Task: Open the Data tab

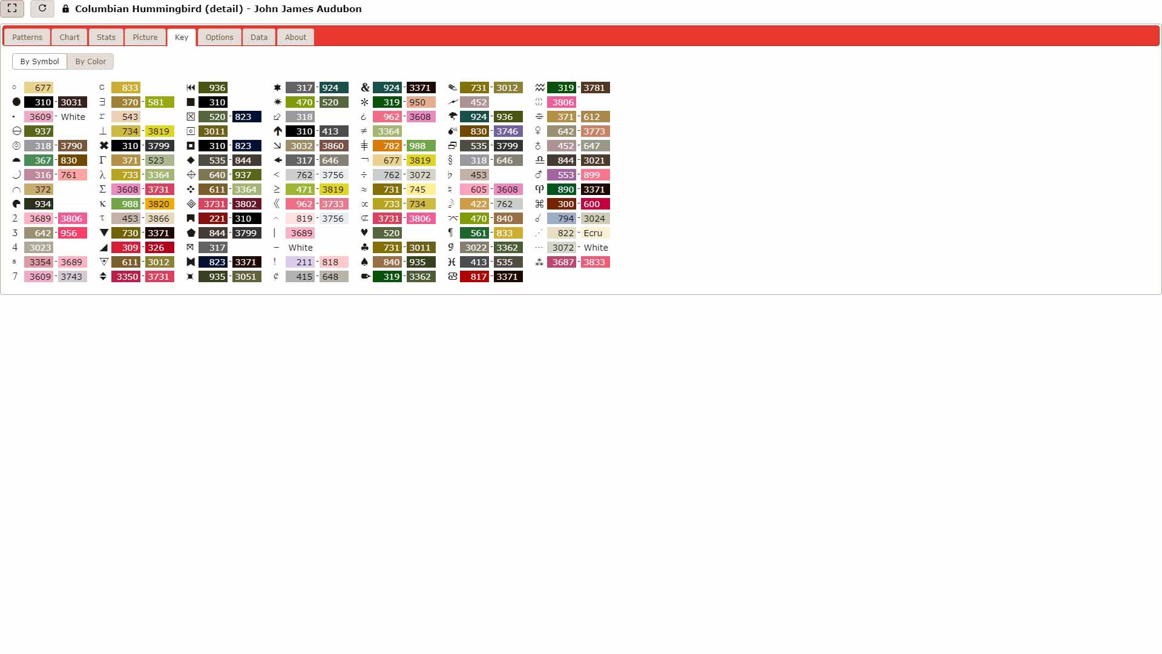Action: pos(258,37)
